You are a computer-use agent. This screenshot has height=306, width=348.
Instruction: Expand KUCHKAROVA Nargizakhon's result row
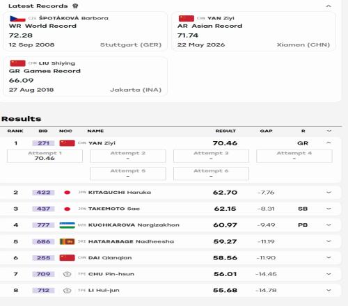point(329,225)
